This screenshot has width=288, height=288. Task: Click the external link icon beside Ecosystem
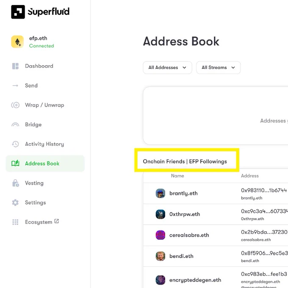coord(57,221)
